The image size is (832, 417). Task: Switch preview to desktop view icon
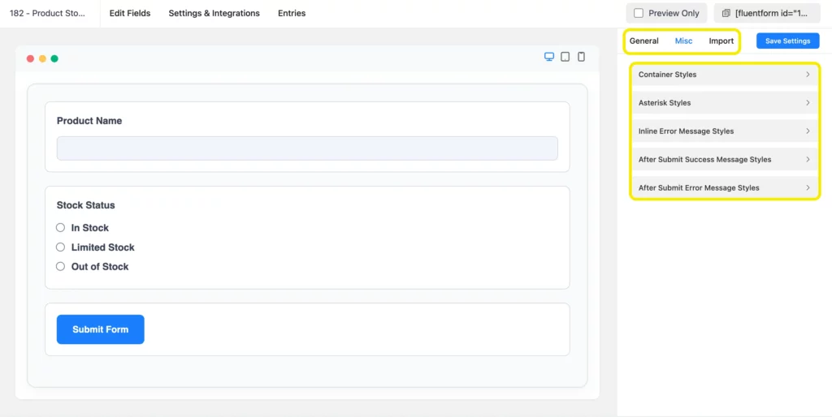(549, 57)
